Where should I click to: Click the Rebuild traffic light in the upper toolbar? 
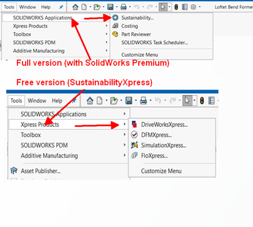(176, 7)
